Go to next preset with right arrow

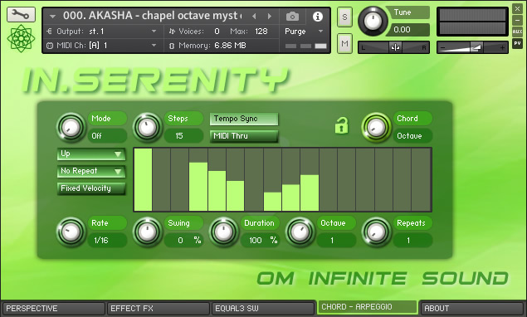click(x=269, y=16)
